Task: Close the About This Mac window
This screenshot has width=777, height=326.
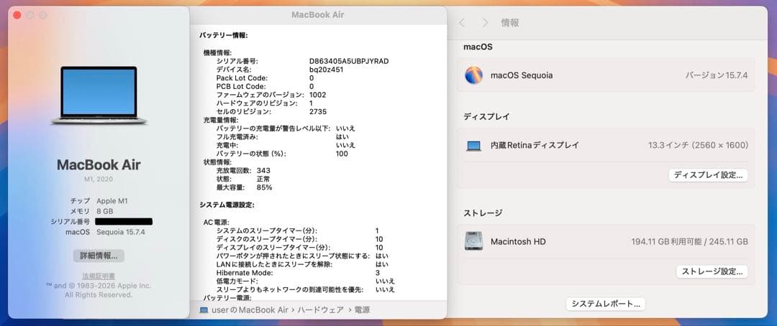Action: pyautogui.click(x=17, y=15)
